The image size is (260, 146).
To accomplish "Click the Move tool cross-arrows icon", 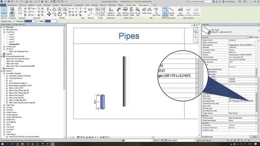I will point(49,14).
